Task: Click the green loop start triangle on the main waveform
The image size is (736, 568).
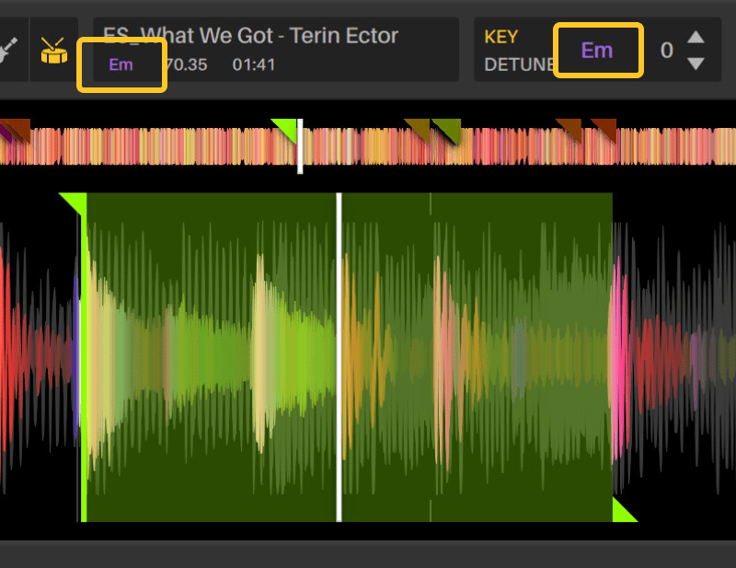Action: coord(78,201)
